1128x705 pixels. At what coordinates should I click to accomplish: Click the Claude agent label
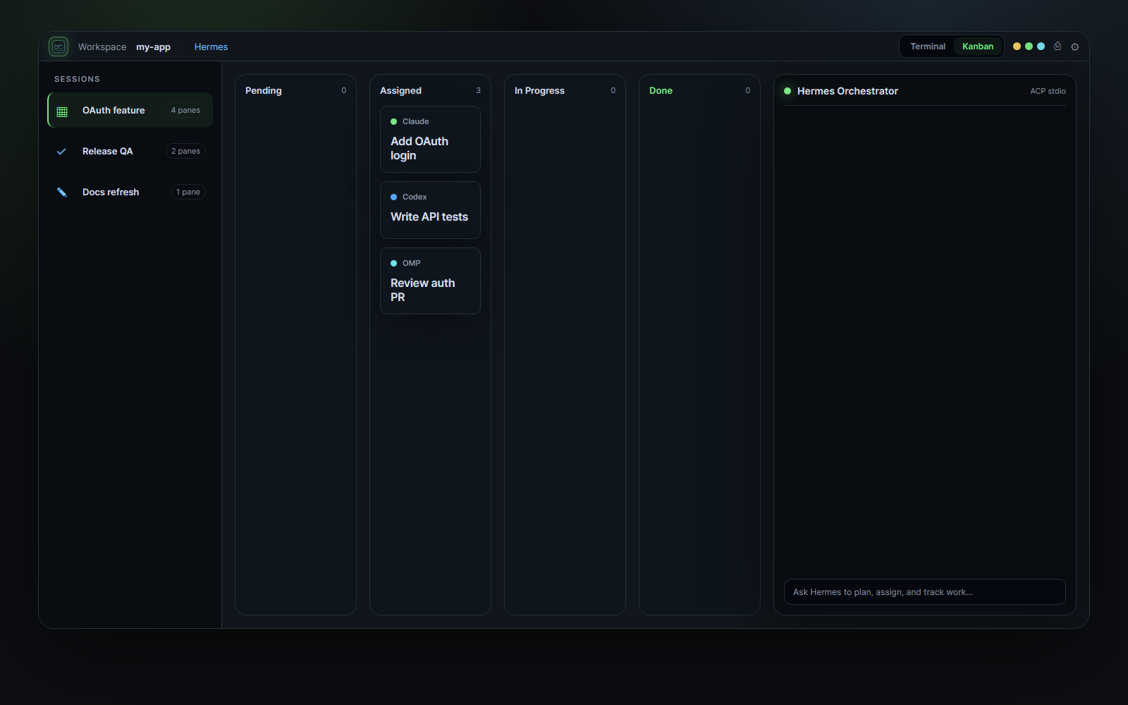415,122
